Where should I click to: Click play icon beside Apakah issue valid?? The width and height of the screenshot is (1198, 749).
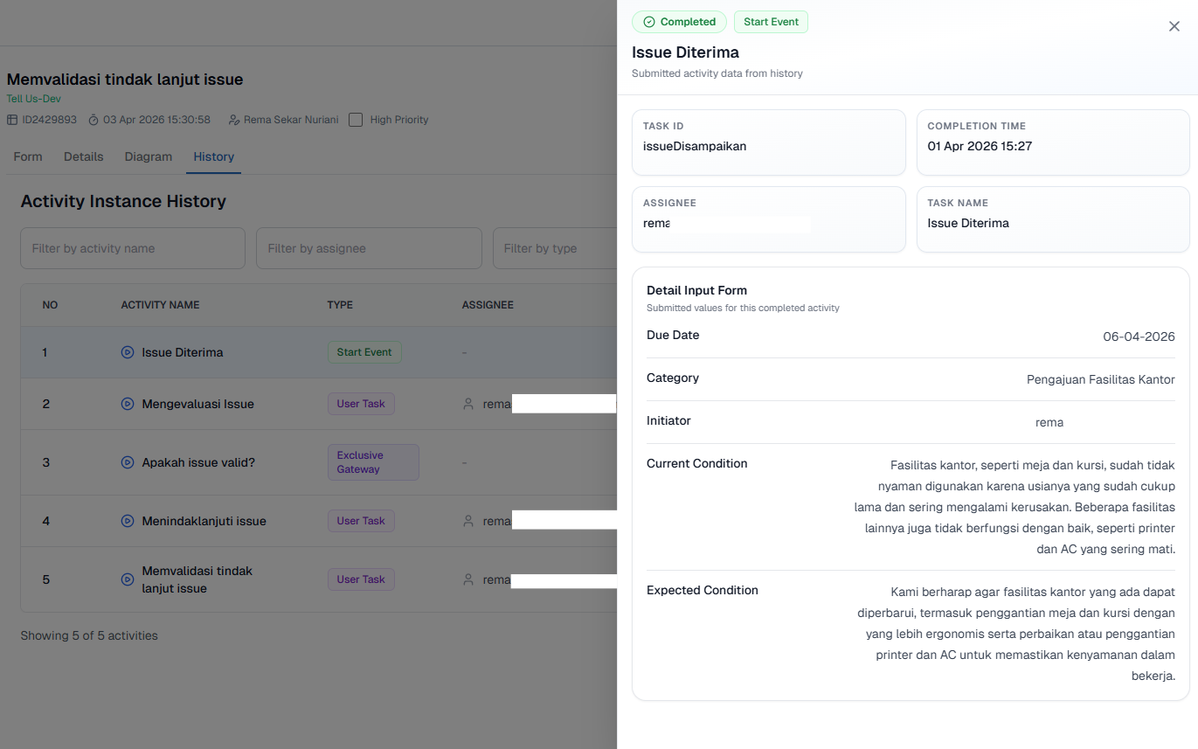click(x=128, y=462)
